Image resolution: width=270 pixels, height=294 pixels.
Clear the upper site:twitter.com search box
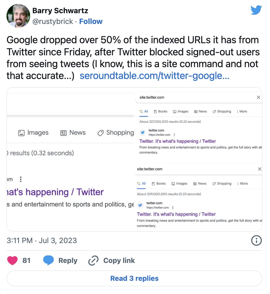tap(258, 97)
